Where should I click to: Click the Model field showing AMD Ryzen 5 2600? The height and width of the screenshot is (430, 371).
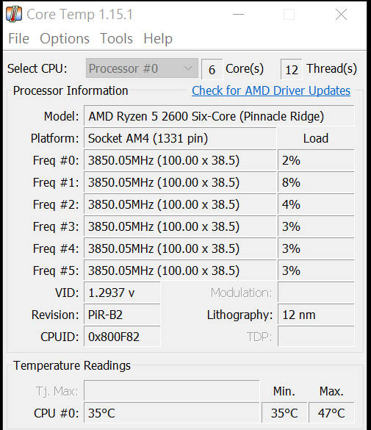pyautogui.click(x=219, y=116)
